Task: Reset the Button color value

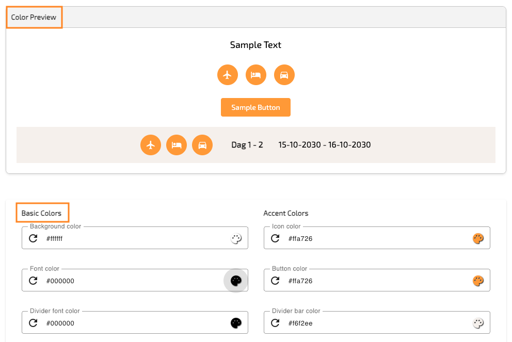Action: tap(275, 281)
